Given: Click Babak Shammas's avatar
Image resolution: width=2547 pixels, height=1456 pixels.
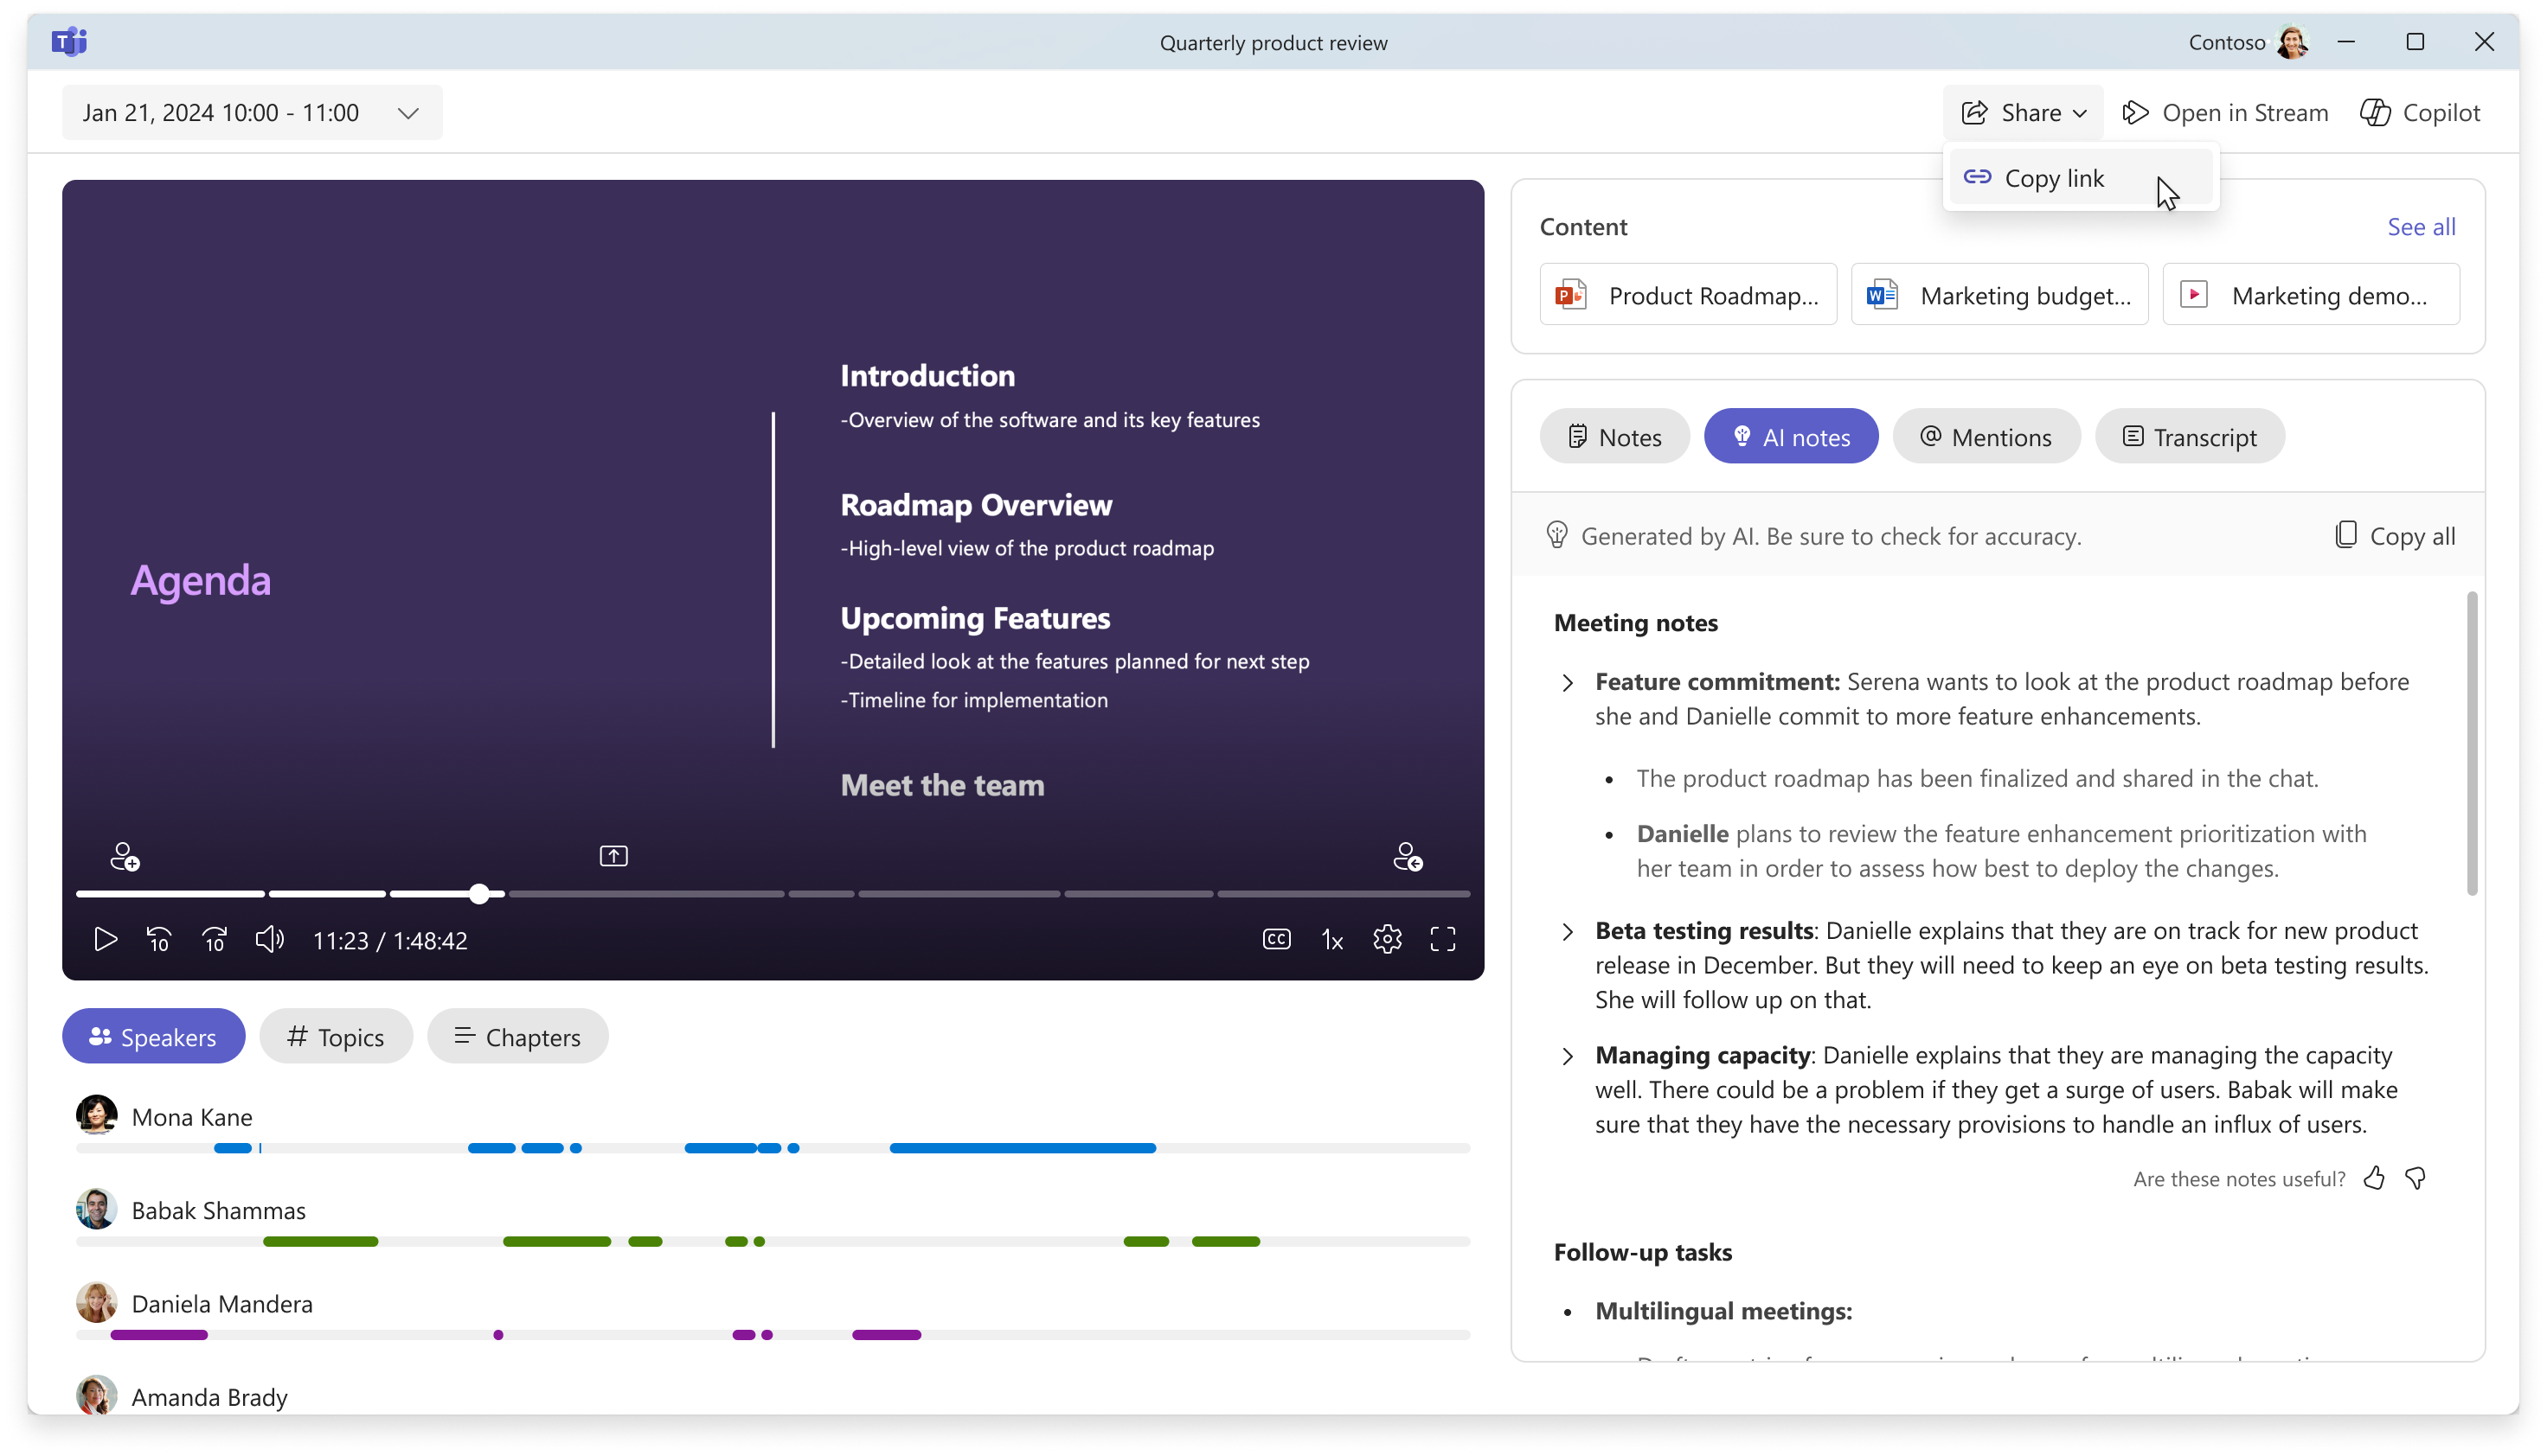Looking at the screenshot, I should (96, 1210).
